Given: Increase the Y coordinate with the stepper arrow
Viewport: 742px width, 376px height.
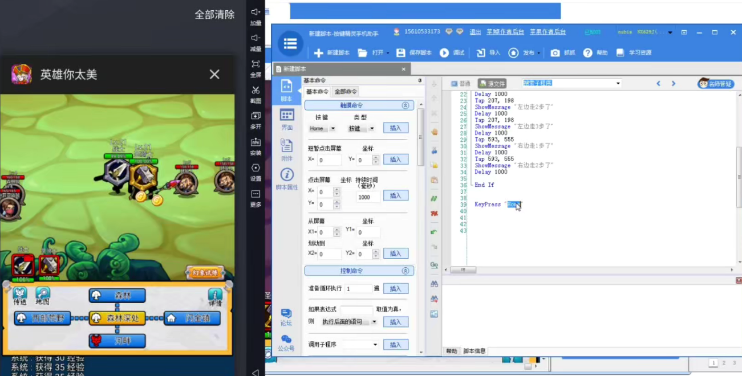Looking at the screenshot, I should [376, 157].
